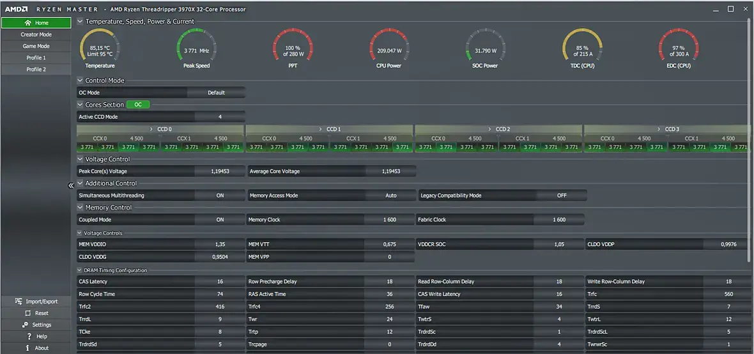This screenshot has width=754, height=354.
Task: Collapse Cores Section
Action: coord(80,104)
